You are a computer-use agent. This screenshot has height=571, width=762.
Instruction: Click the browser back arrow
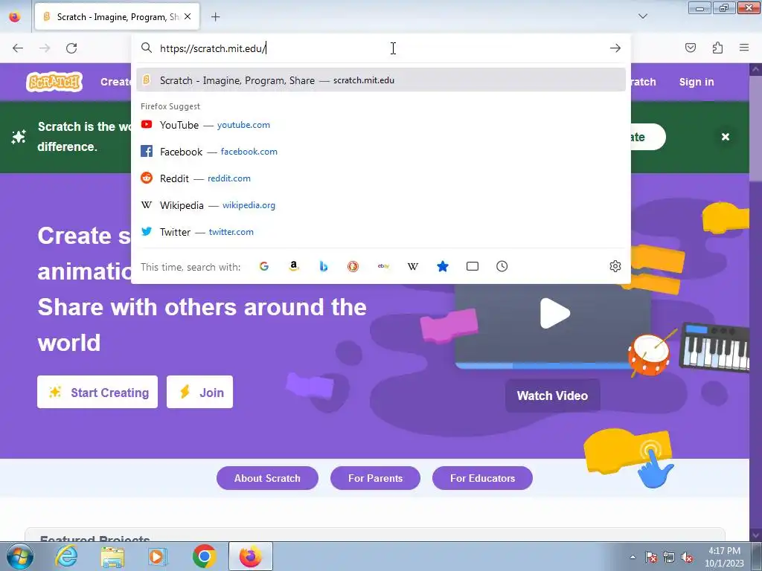[18, 48]
